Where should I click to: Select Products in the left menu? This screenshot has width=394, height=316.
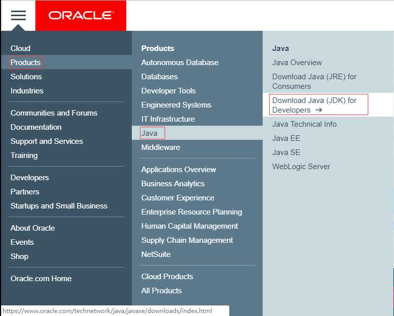point(25,62)
